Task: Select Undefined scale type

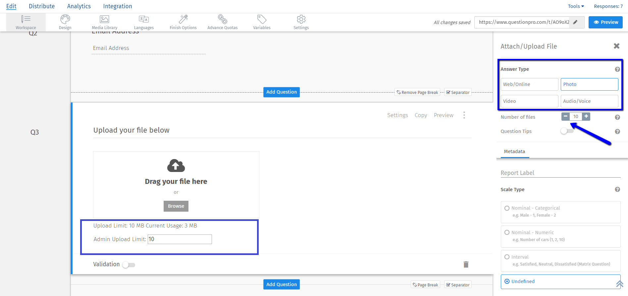Action: point(560,281)
